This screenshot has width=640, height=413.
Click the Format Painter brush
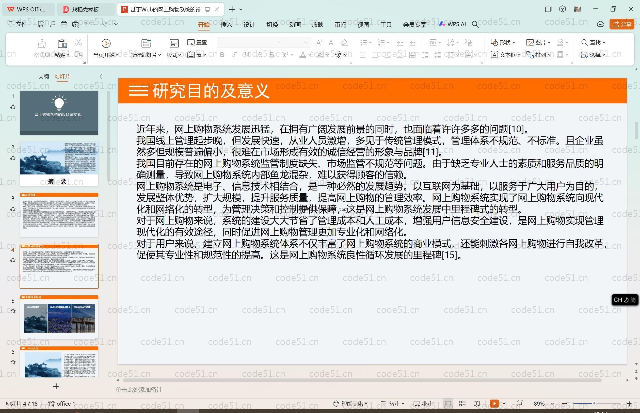[x=42, y=43]
